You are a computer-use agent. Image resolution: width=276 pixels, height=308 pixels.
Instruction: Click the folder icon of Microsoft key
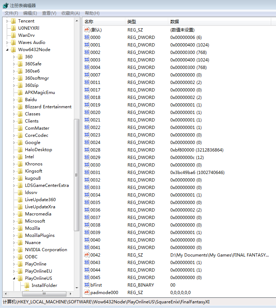20,221
